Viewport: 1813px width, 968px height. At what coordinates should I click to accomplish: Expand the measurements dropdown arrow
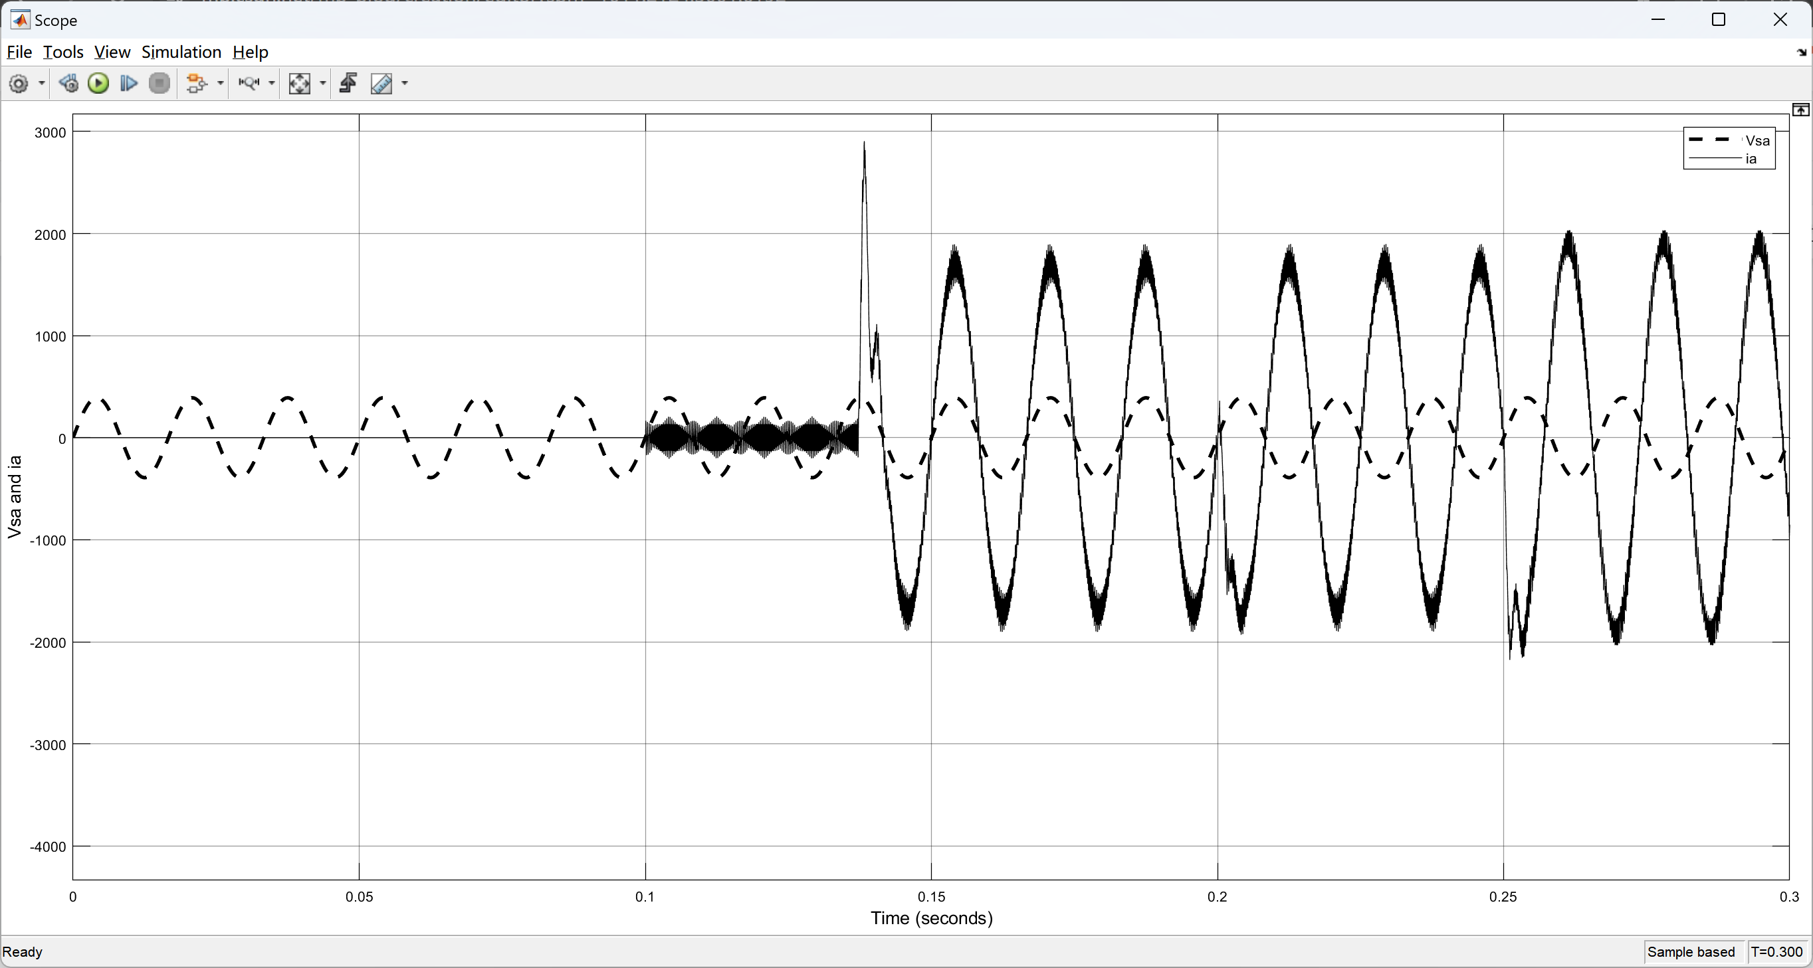pos(405,84)
